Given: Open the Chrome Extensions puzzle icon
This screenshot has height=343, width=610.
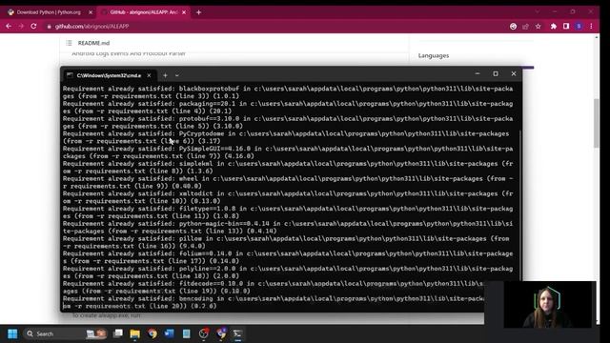Looking at the screenshot, I should click(554, 27).
